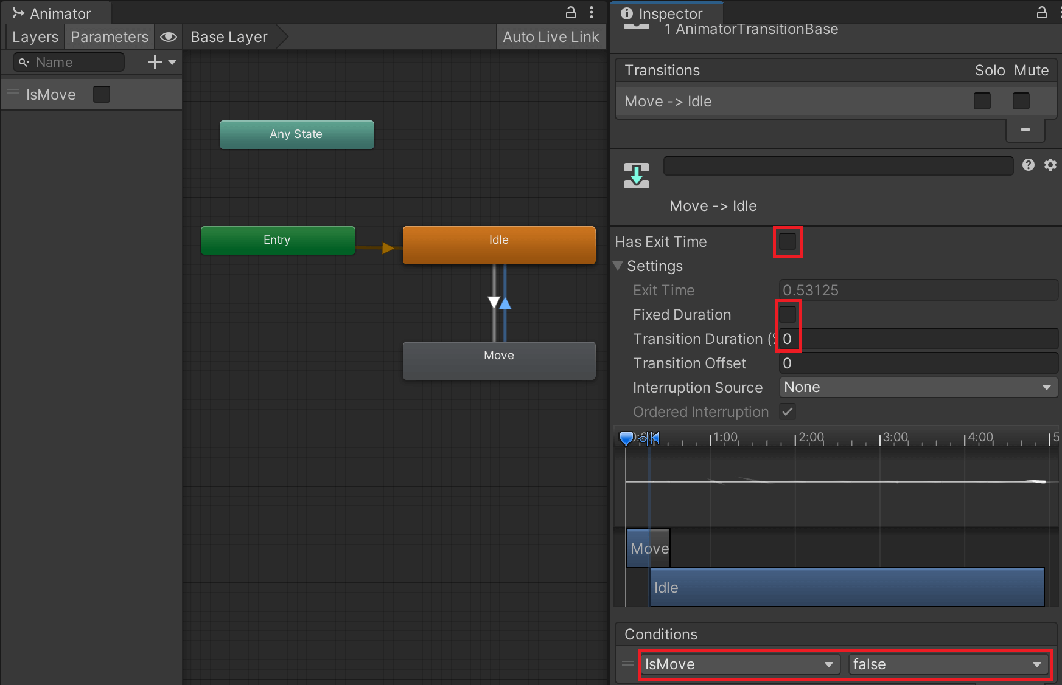Click the Base Layer breadcrumb
The height and width of the screenshot is (685, 1062).
tap(229, 37)
